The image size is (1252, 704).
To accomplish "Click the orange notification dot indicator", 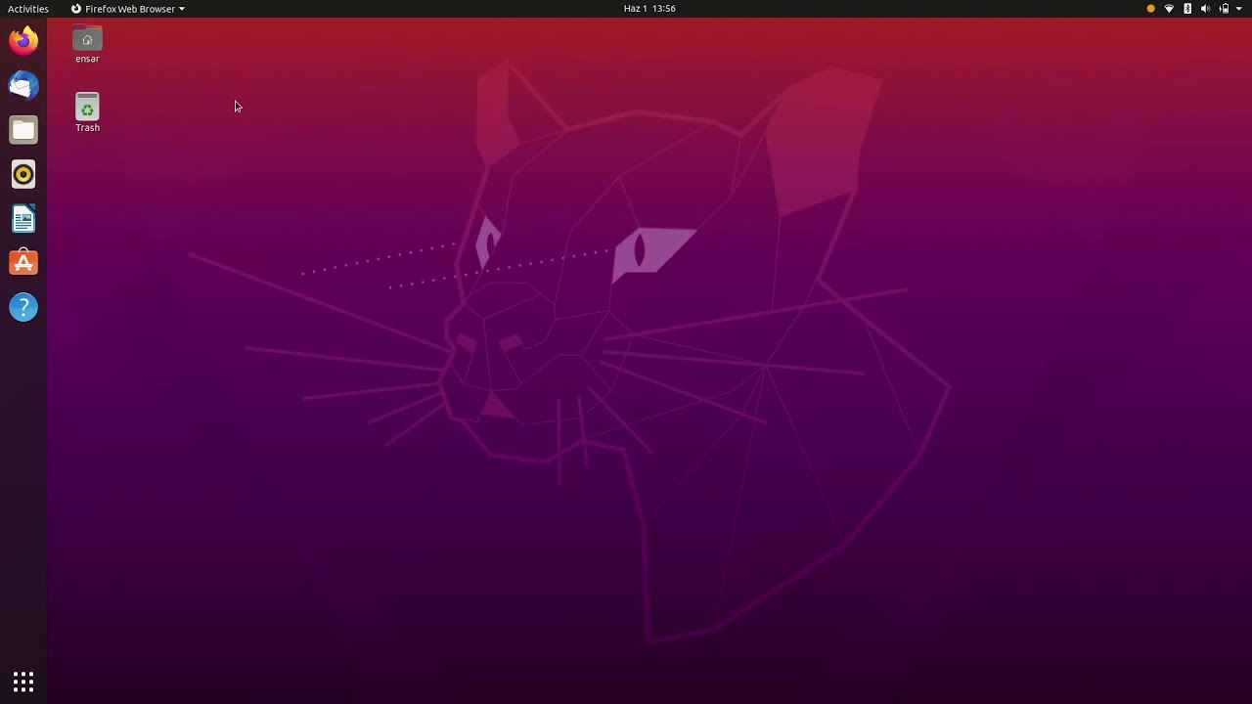I will pyautogui.click(x=1150, y=9).
